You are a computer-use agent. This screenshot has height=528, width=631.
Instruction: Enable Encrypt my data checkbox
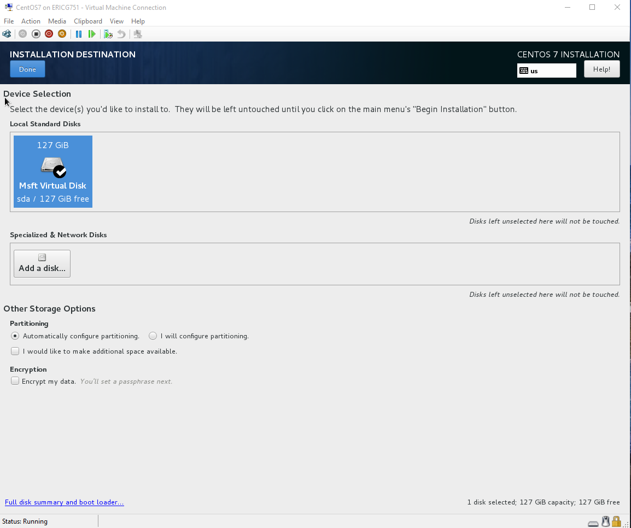coord(15,381)
